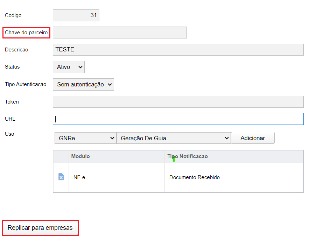The image size is (317, 241).
Task: Click the Modulo column header
Action: pyautogui.click(x=80, y=156)
